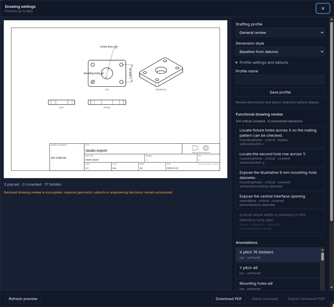Click the Annotations list scroll-up arrow
The height and width of the screenshot is (307, 334).
[x=322, y=250]
